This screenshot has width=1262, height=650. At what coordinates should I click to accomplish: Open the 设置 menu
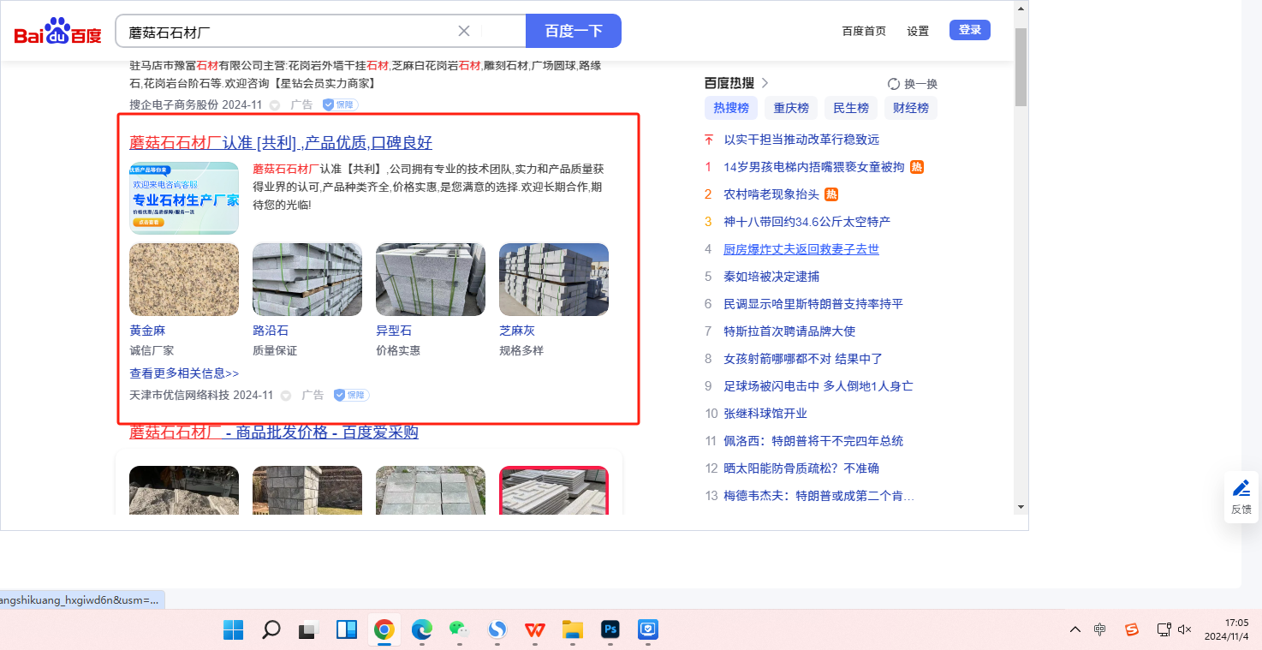click(x=918, y=31)
